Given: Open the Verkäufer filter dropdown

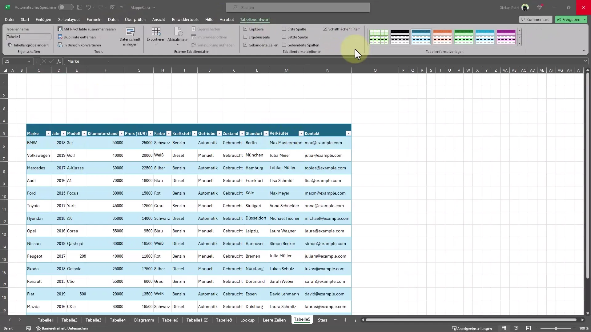Looking at the screenshot, I should coord(301,133).
